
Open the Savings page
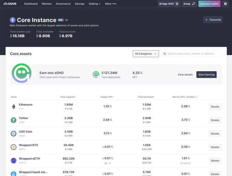click(79, 4)
